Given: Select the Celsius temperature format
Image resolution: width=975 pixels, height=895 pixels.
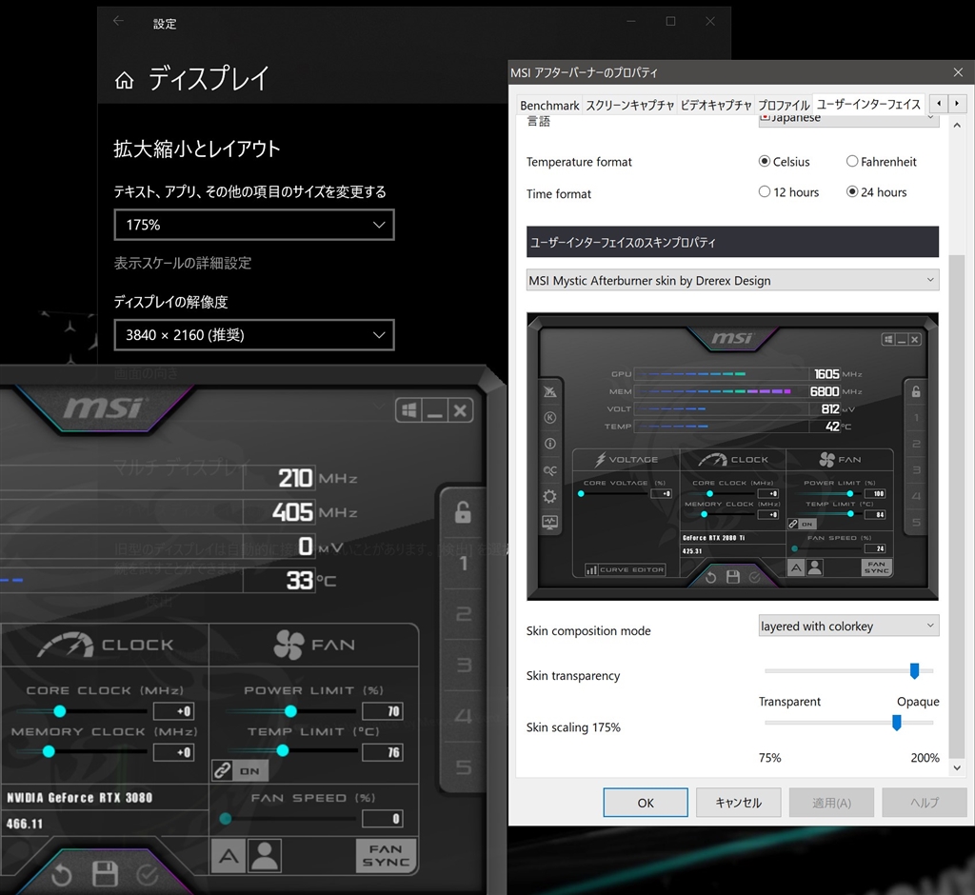Looking at the screenshot, I should coord(785,162).
